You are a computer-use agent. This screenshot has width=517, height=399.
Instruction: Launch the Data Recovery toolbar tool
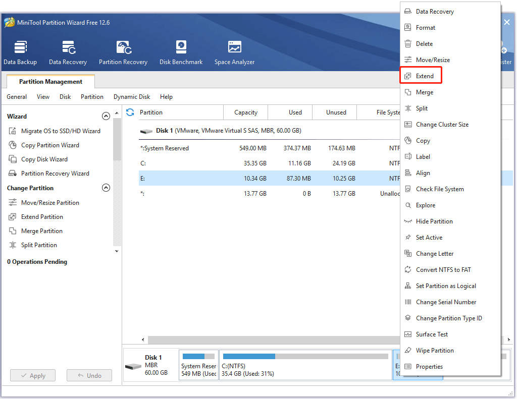(x=68, y=52)
